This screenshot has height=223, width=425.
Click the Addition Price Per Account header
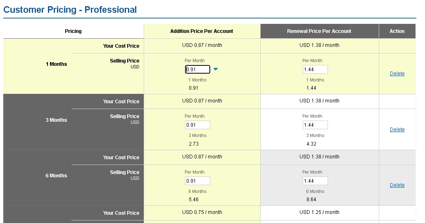(202, 31)
